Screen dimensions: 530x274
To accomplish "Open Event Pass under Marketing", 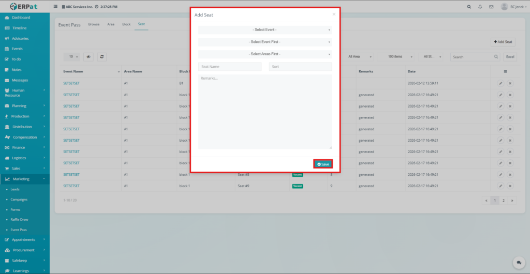I will point(19,230).
